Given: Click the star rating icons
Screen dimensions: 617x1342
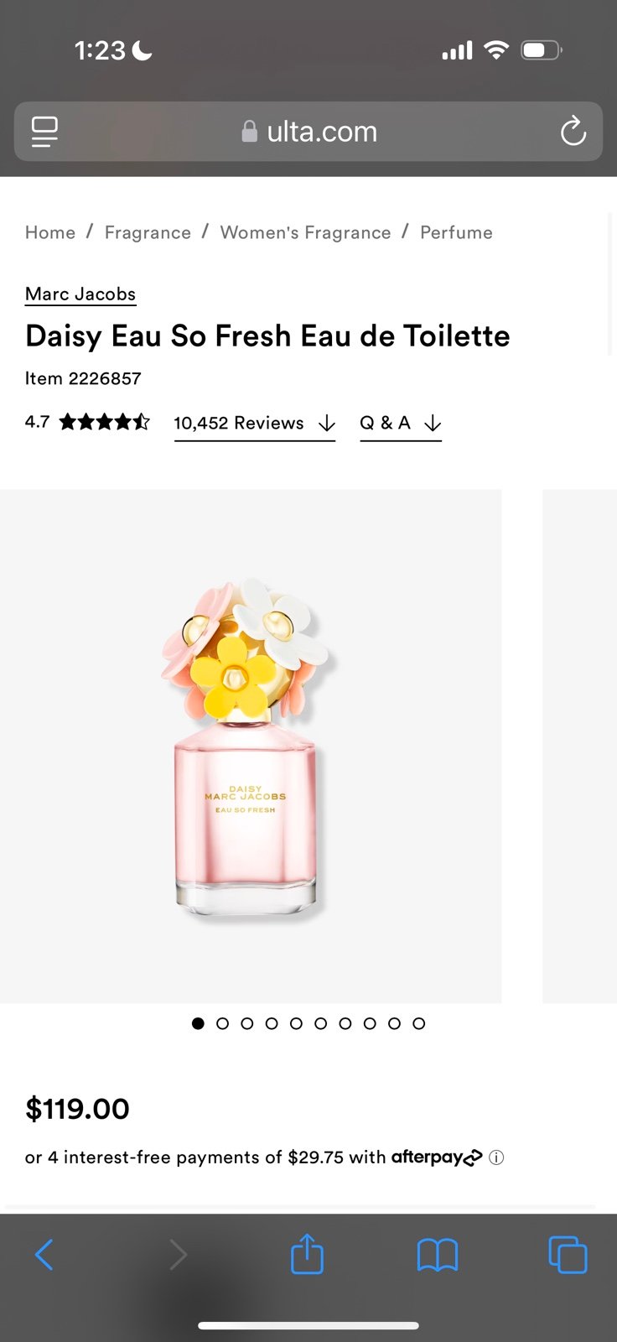Looking at the screenshot, I should [x=104, y=422].
